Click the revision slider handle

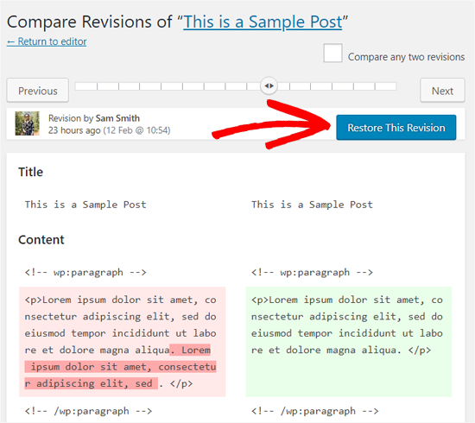point(269,86)
